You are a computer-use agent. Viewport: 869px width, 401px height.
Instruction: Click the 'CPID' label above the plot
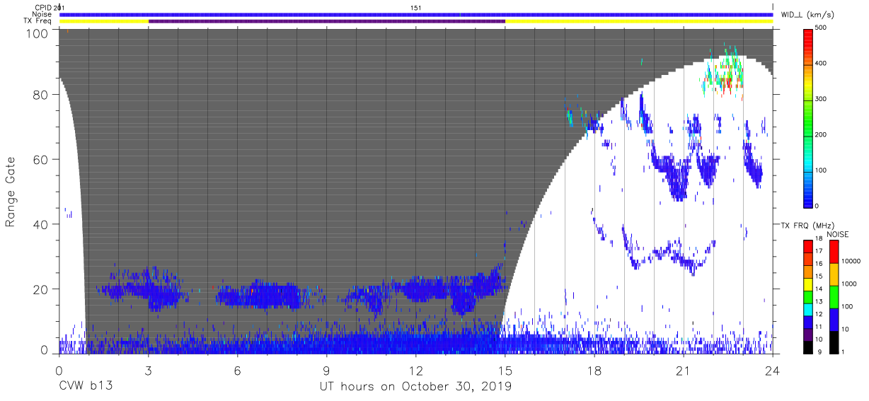[x=44, y=7]
